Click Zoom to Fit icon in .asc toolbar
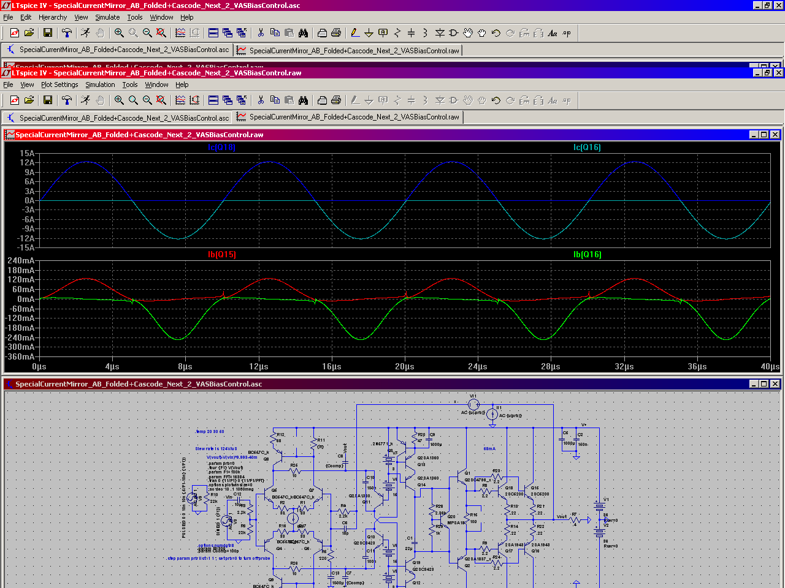Screen dimensions: 785x588 [x=161, y=33]
